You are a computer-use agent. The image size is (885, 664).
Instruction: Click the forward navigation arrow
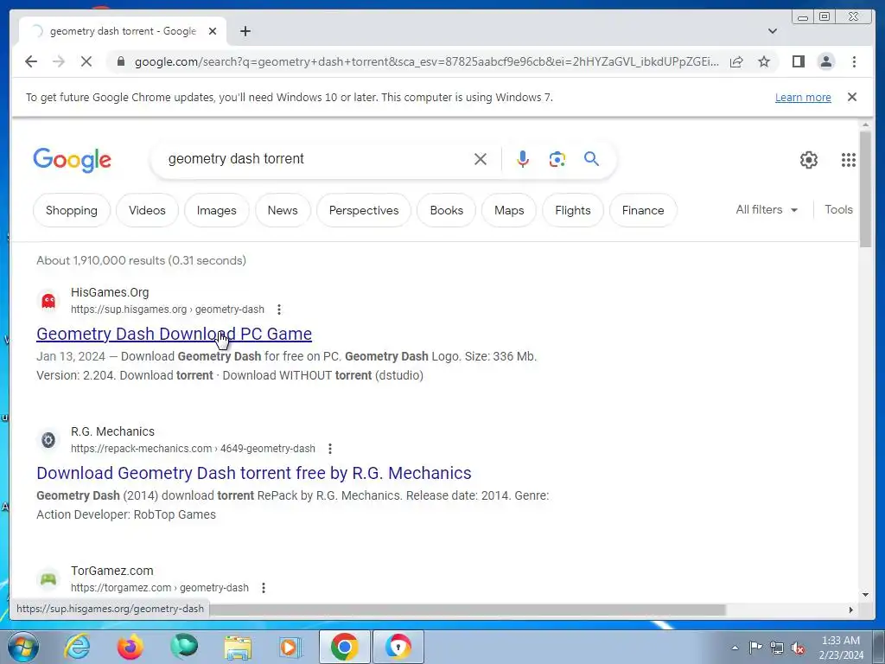pyautogui.click(x=59, y=61)
